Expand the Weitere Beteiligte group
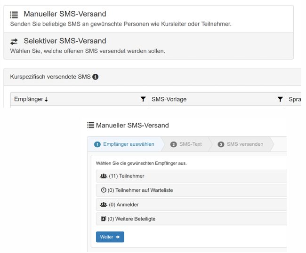306x253 pixels. point(188,219)
